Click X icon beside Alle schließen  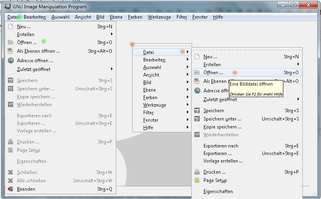(11, 181)
